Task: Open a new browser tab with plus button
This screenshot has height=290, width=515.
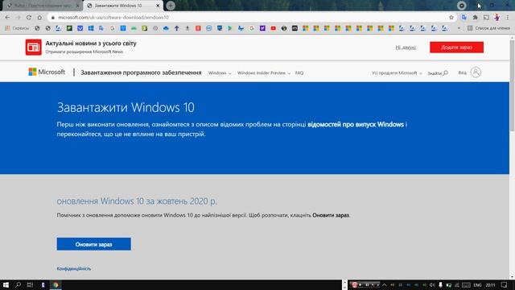Action: pyautogui.click(x=171, y=6)
